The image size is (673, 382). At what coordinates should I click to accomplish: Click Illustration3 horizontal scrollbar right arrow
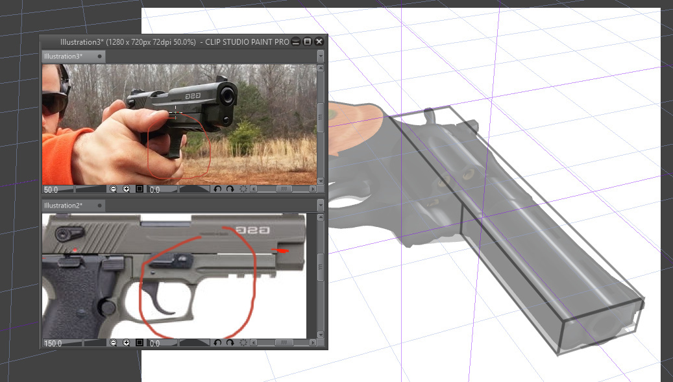click(312, 189)
